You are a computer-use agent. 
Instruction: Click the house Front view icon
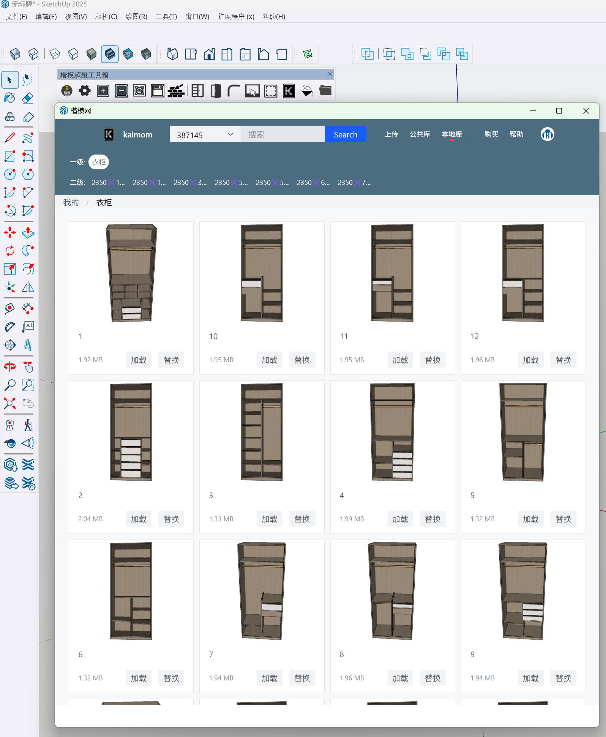(209, 54)
